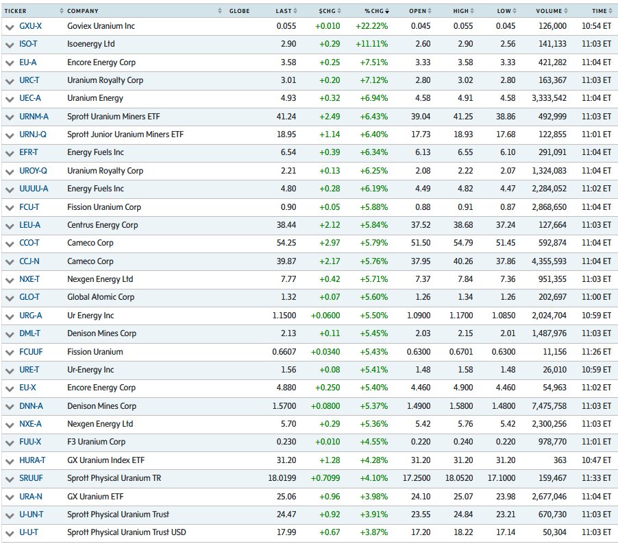Open URNJ-Q ticker link

[33, 134]
